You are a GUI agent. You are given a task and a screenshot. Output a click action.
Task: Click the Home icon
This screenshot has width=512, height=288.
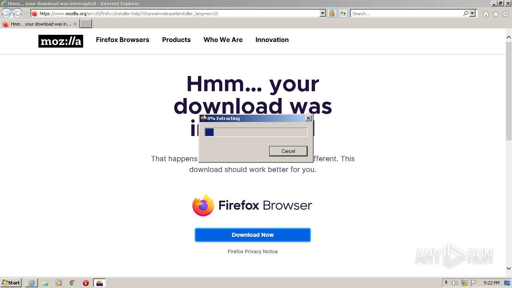[486, 14]
